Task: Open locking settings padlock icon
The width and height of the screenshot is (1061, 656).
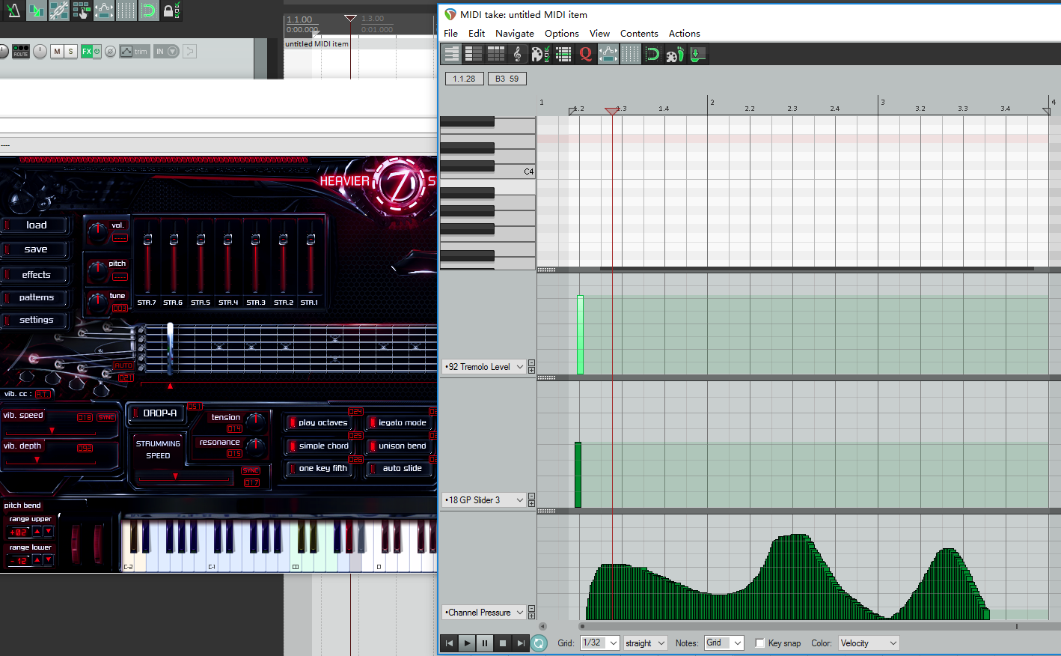Action: [x=171, y=10]
